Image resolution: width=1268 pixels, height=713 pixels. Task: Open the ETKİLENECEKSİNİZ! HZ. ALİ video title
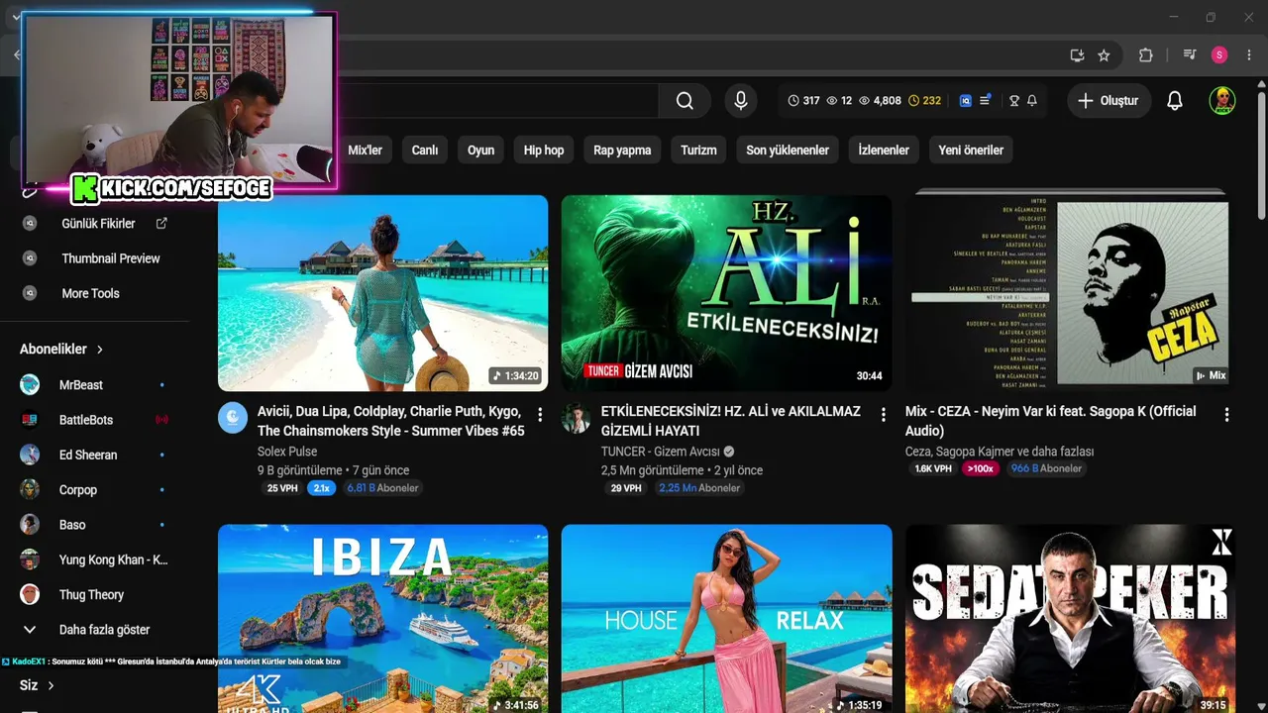[731, 421]
